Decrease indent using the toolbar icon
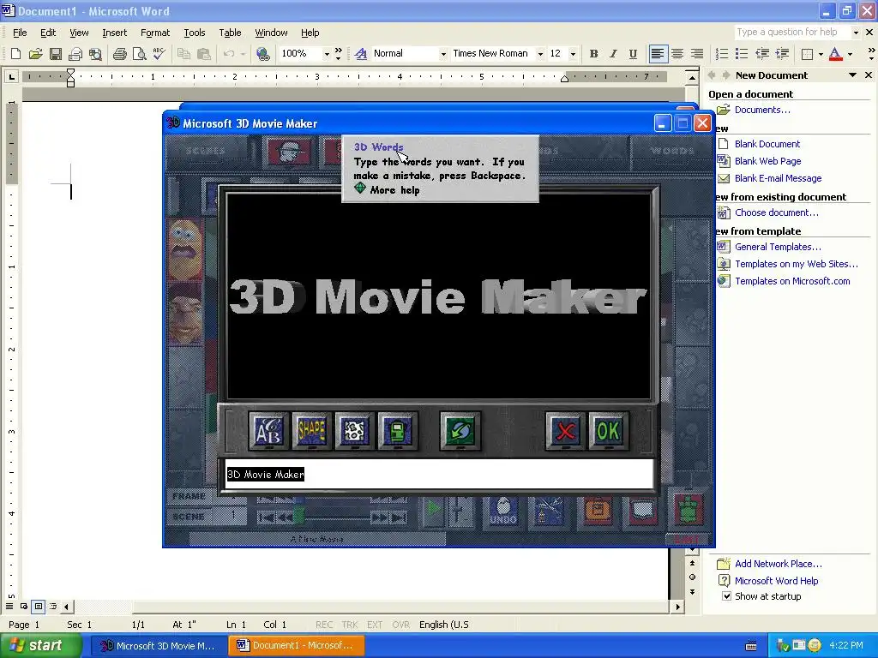The image size is (878, 658). 762,54
